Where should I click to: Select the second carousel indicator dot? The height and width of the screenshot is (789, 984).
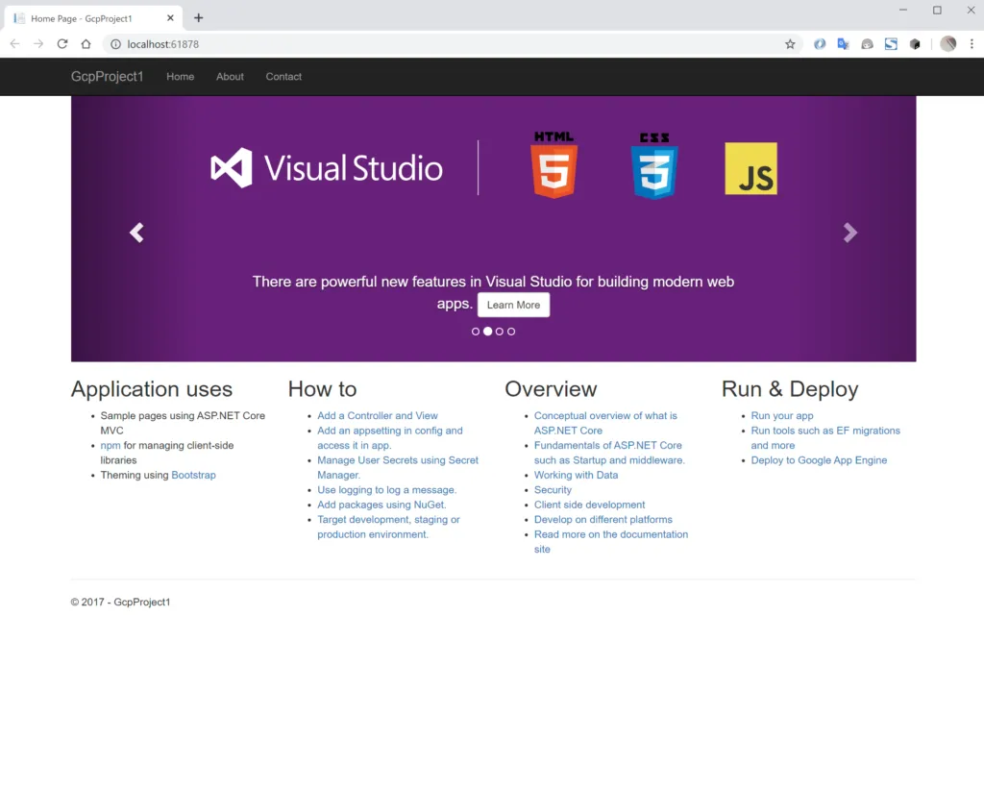(487, 332)
